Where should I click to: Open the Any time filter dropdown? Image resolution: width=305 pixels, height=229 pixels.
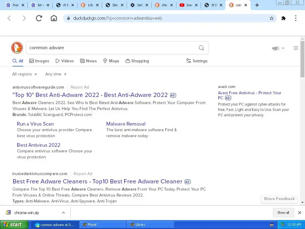point(56,74)
